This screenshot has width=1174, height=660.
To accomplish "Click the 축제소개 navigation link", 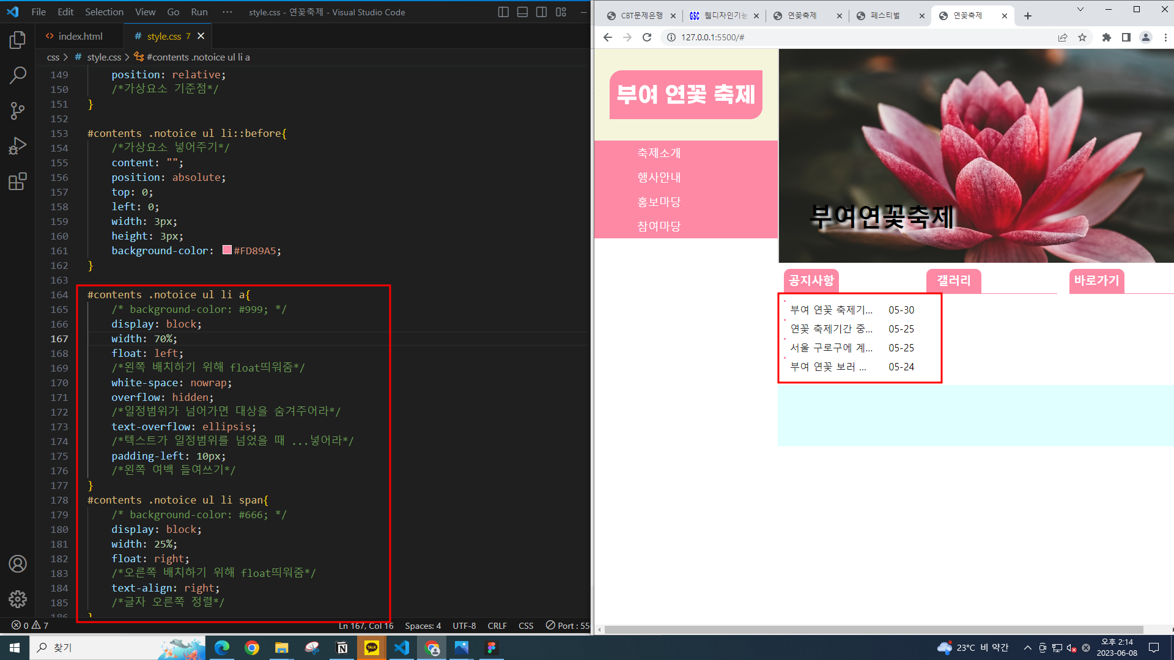I will tap(659, 153).
